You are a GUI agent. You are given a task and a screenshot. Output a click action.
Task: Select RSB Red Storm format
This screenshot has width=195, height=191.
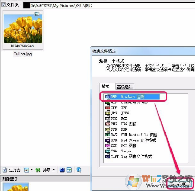tap(130, 140)
